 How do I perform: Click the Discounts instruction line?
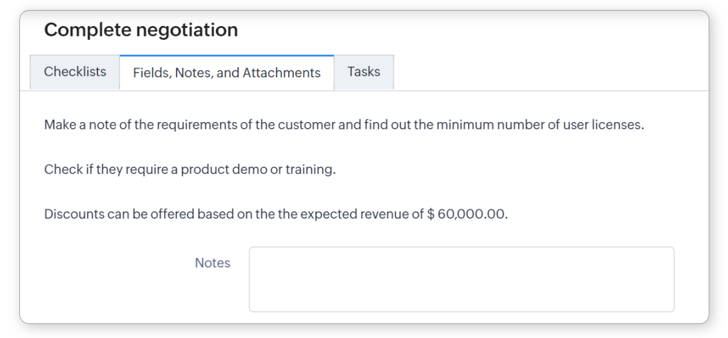(275, 214)
